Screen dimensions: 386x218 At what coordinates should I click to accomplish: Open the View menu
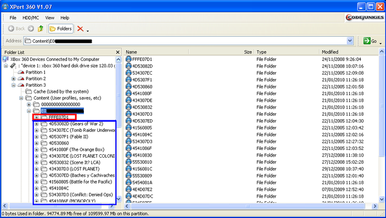pyautogui.click(x=49, y=17)
